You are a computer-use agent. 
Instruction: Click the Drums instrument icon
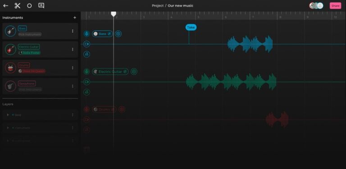point(10,68)
